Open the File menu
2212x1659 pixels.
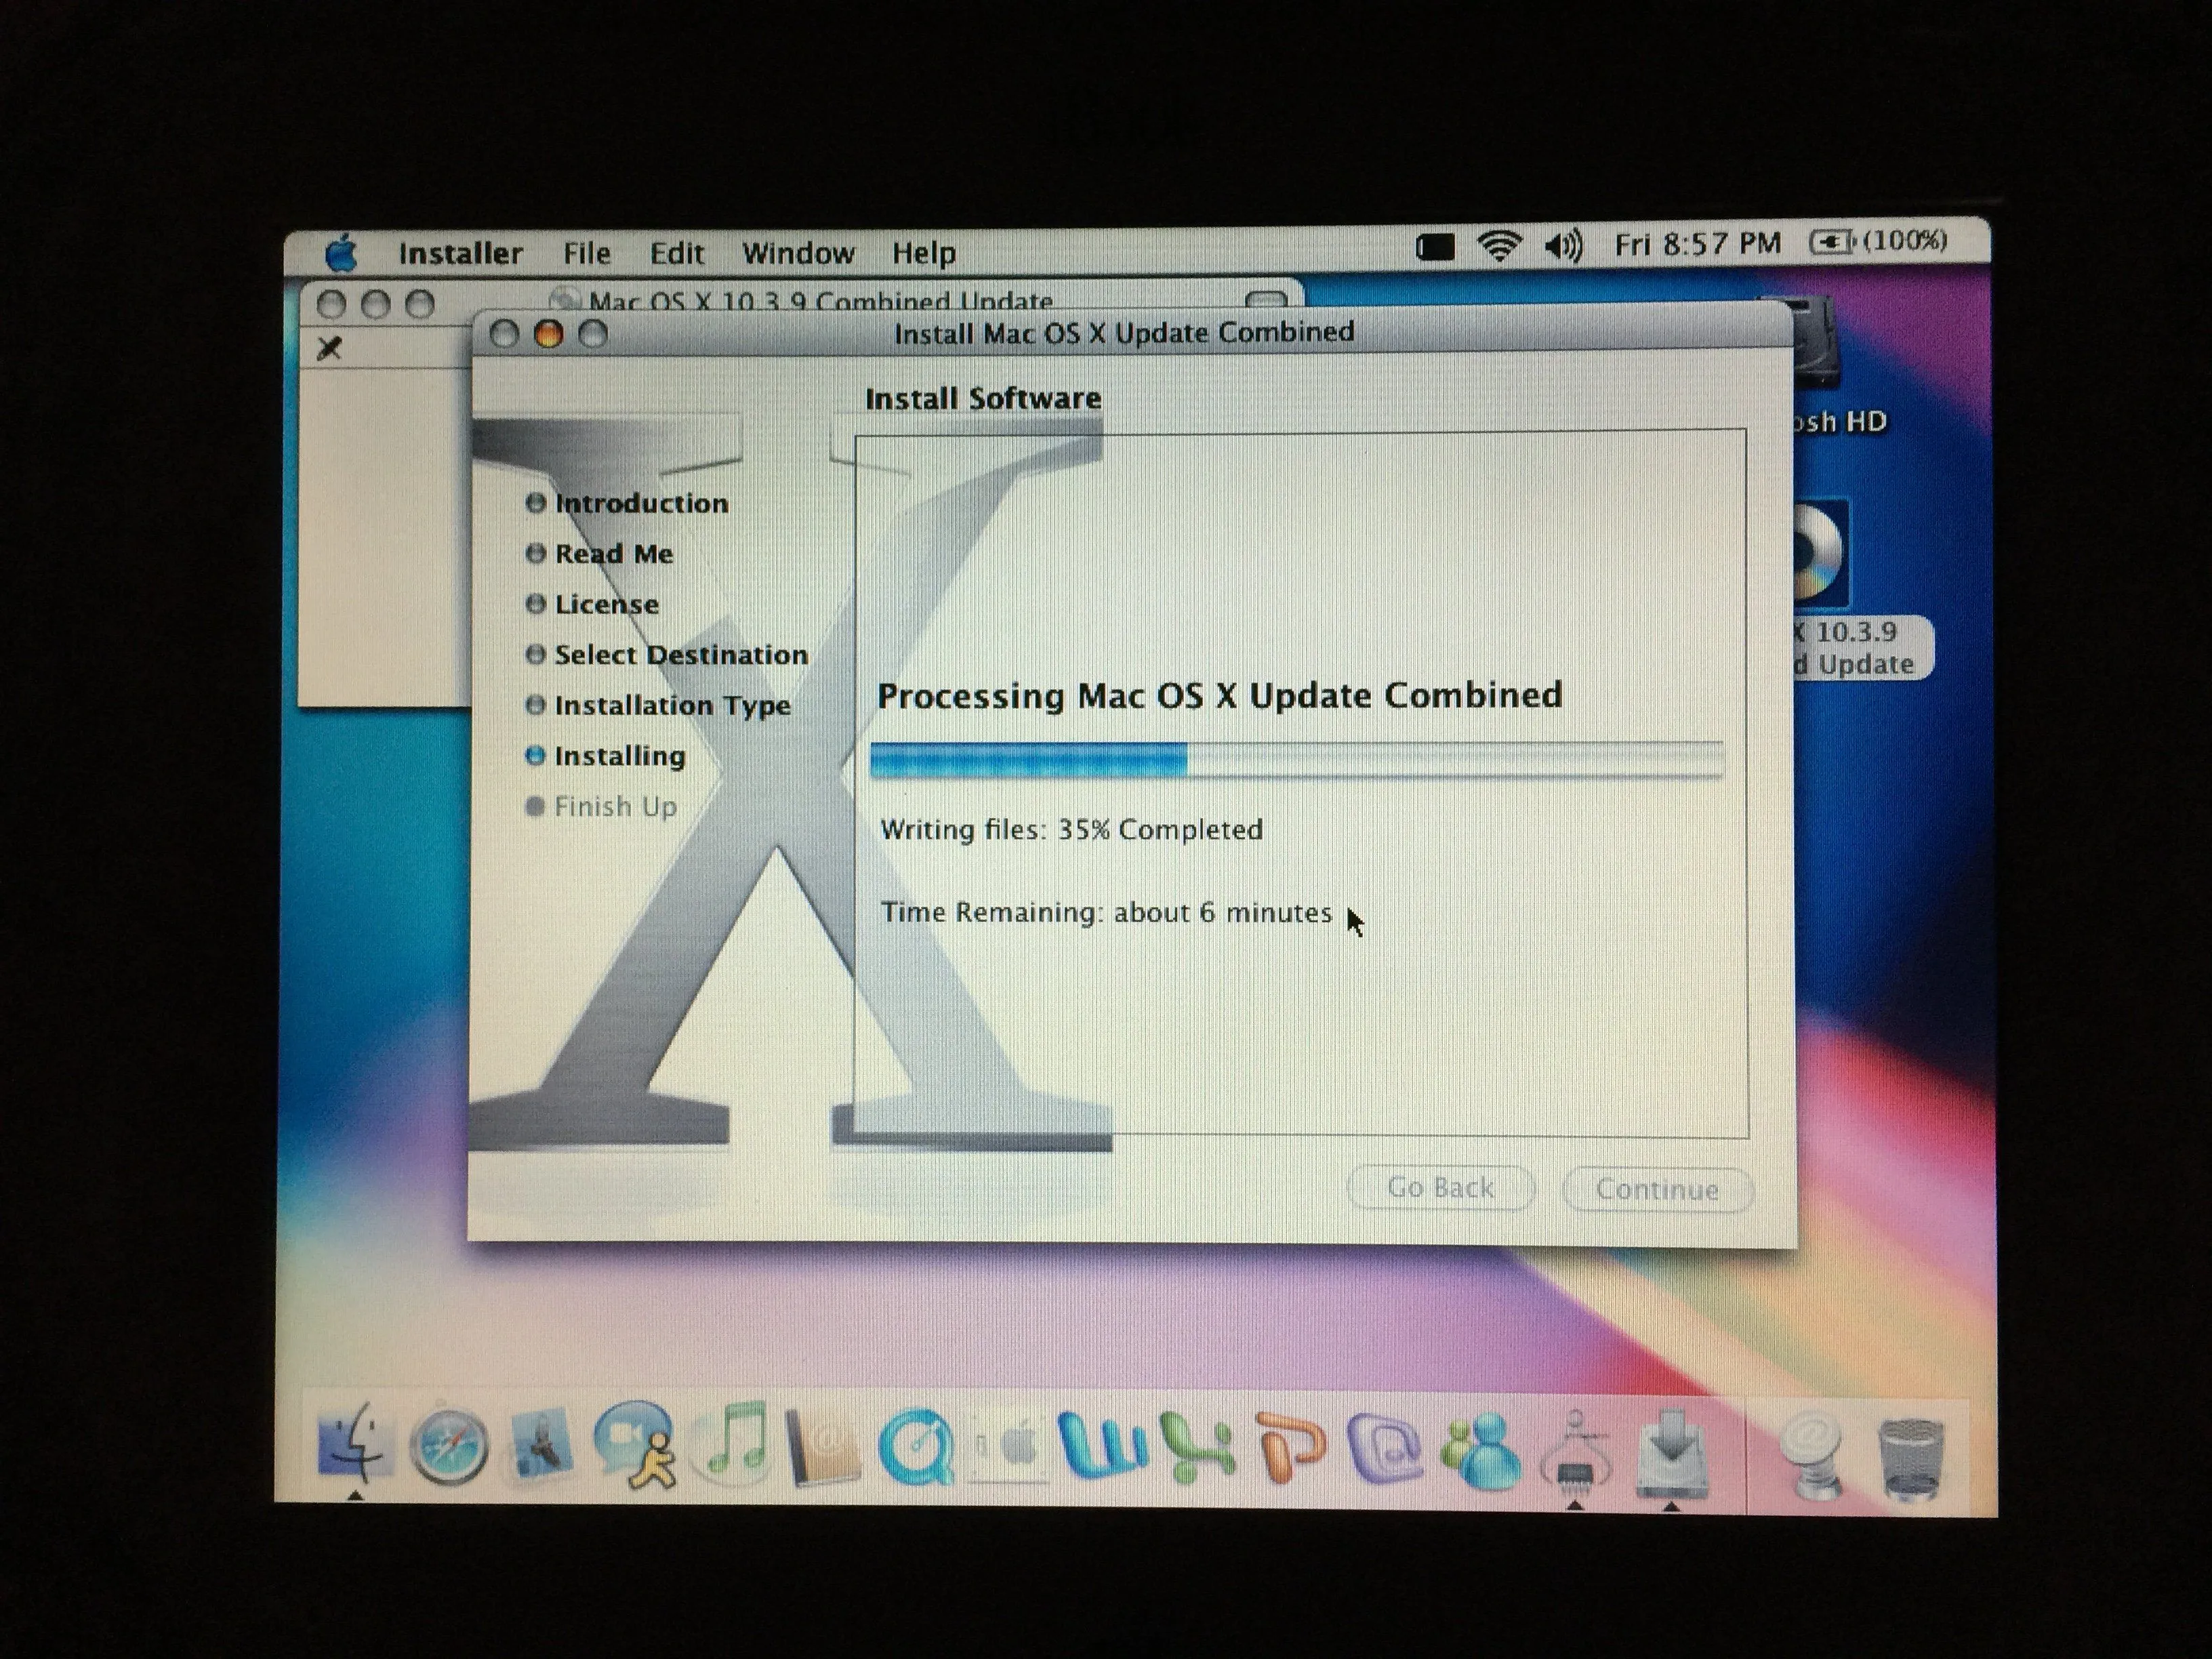(x=586, y=253)
